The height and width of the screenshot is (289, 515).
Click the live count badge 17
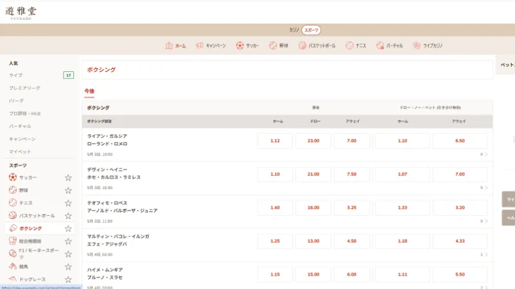[x=68, y=75]
